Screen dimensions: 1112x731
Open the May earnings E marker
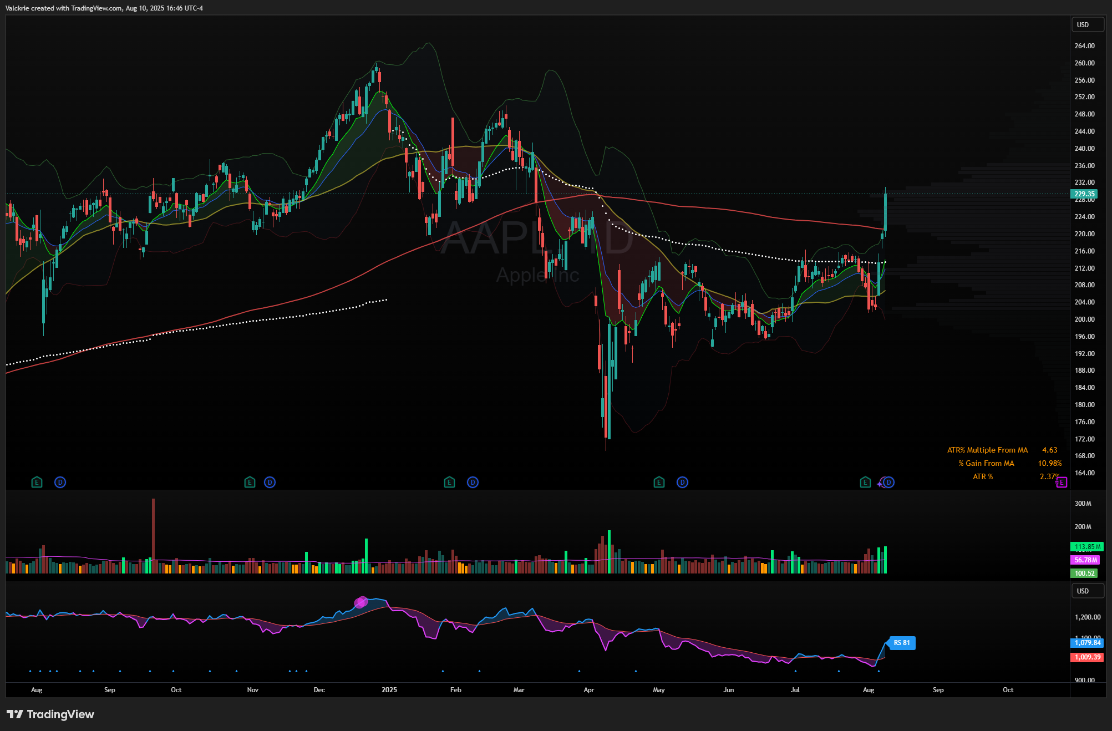(659, 483)
